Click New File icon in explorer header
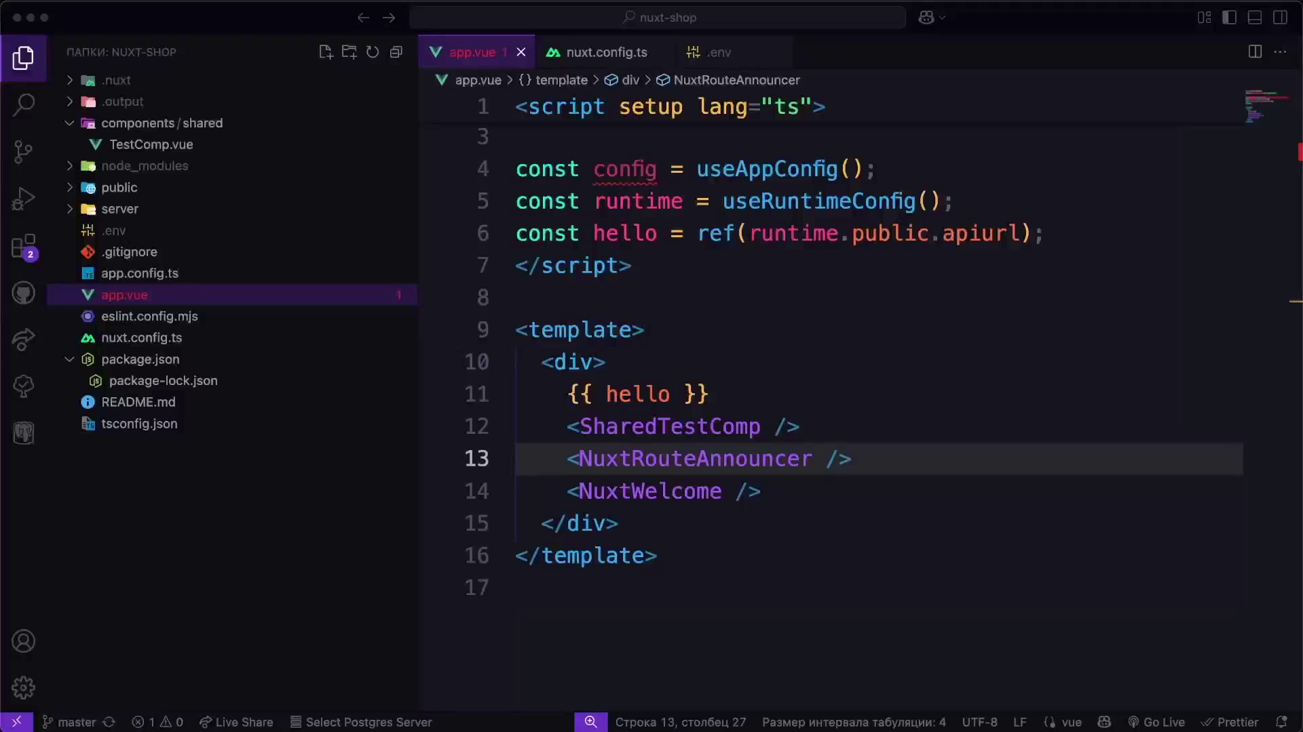Viewport: 1303px width, 732px height. tap(326, 52)
